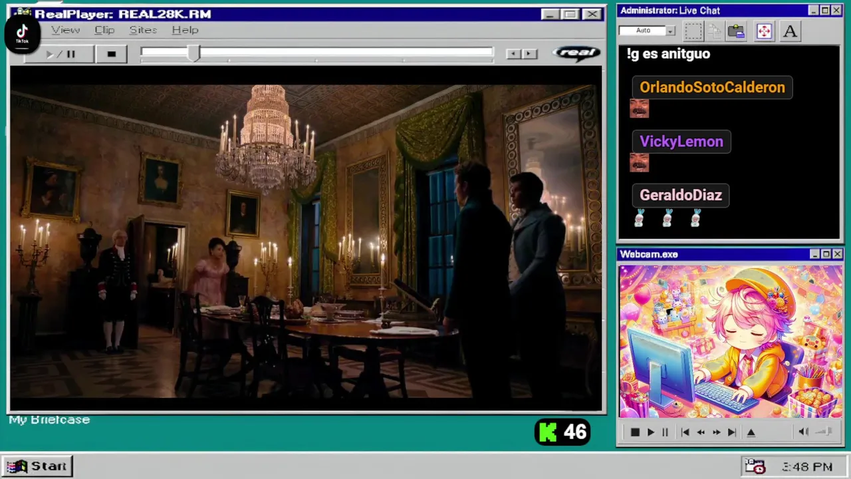
Task: Stop playback in RealPlayer
Action: click(111, 55)
